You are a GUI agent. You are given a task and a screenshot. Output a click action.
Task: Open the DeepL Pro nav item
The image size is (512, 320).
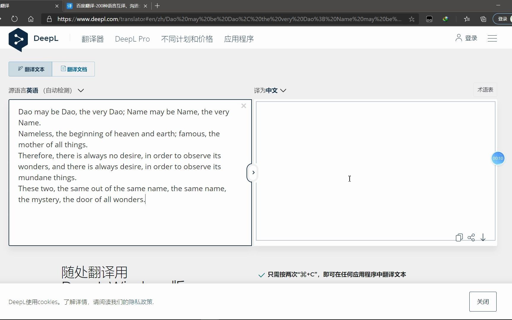132,39
